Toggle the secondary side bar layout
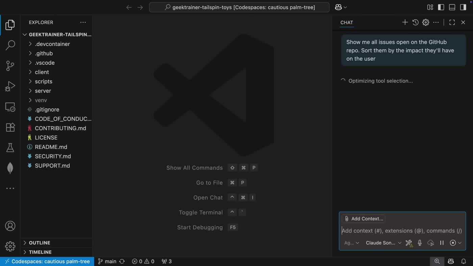473x266 pixels. click(463, 7)
